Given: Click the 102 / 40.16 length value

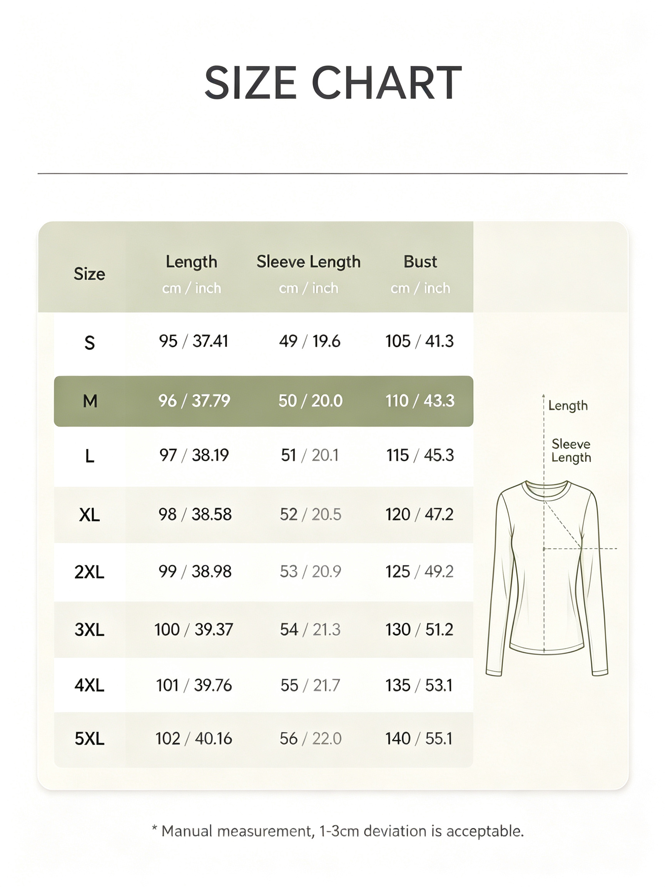Looking at the screenshot, I should [194, 739].
